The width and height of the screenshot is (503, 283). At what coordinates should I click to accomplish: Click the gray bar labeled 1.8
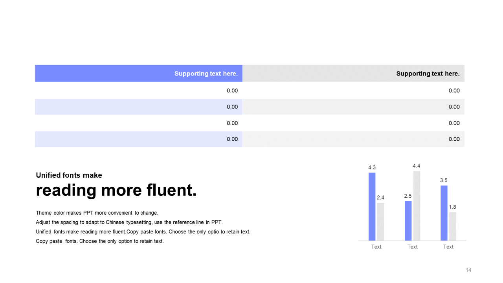click(x=453, y=226)
